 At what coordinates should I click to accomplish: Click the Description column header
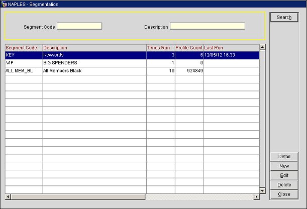(x=94, y=47)
